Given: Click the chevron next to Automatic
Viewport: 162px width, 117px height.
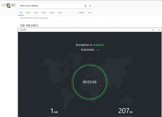Looking at the screenshot, I should [98, 50].
